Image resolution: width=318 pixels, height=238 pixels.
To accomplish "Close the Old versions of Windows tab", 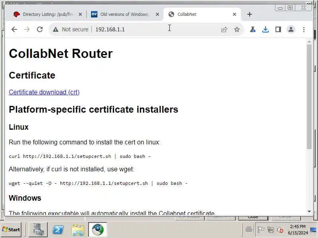I will point(157,14).
